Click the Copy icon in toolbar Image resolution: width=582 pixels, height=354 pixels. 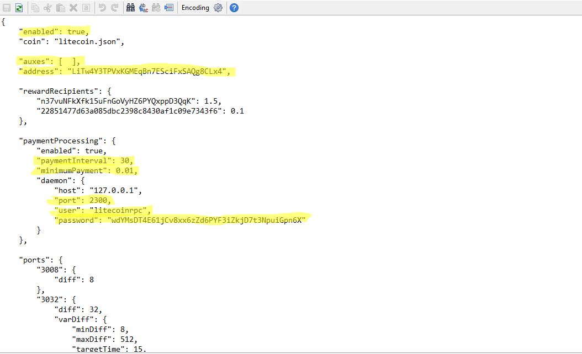tap(35, 8)
